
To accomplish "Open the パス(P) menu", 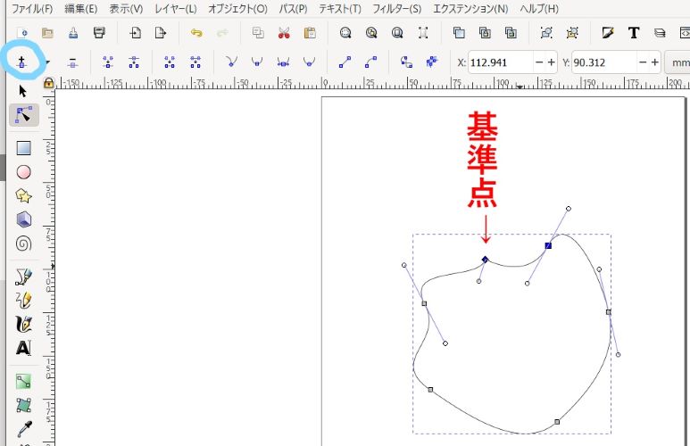I will pyautogui.click(x=293, y=8).
